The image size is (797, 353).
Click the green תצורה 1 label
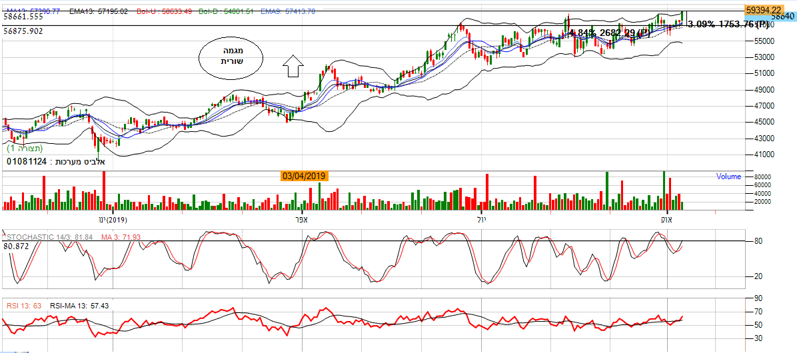pyautogui.click(x=25, y=148)
